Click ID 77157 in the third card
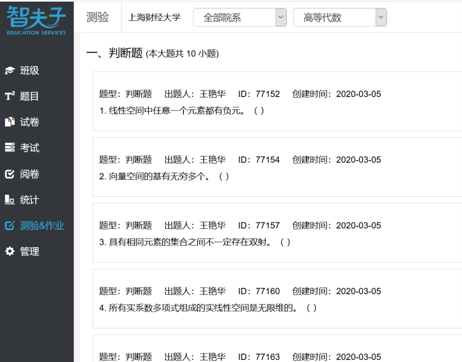 coord(259,225)
